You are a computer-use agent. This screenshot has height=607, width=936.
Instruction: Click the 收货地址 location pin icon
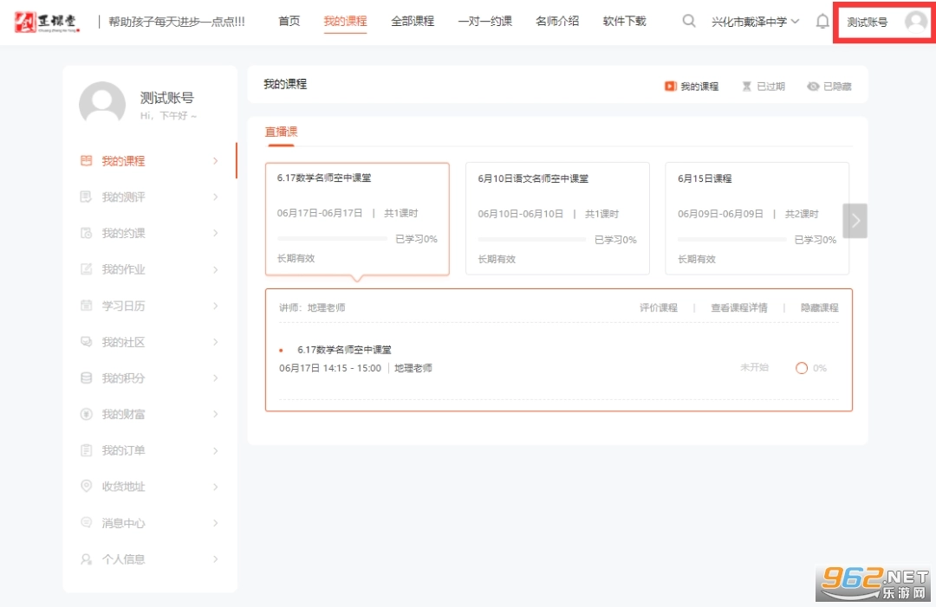tap(86, 487)
